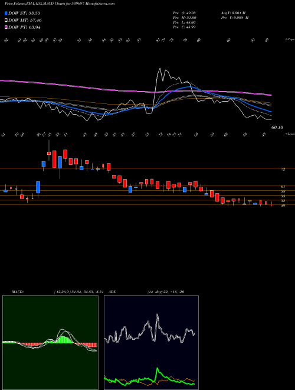Screen dimensions: 295x390
Task: Click the last candlestick at chart's right end
Action: click(x=271, y=204)
